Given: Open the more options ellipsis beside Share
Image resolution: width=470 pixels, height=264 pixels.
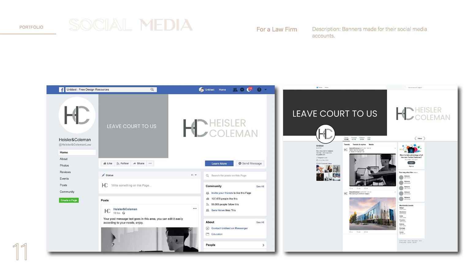Looking at the screenshot, I should coord(150,164).
